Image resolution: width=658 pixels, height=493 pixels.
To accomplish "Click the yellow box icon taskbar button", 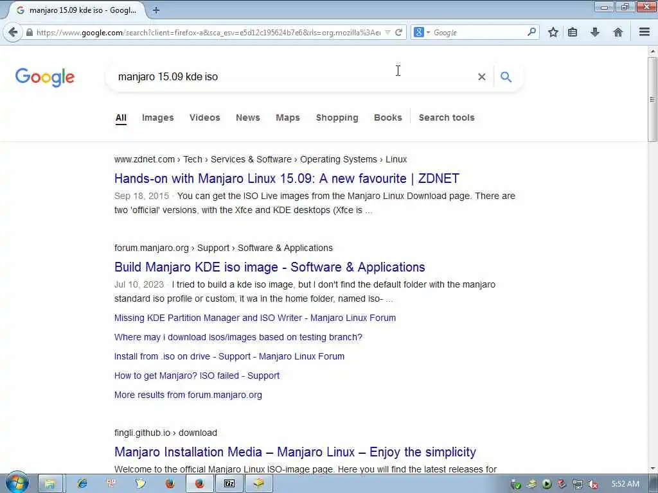I will pyautogui.click(x=259, y=484).
